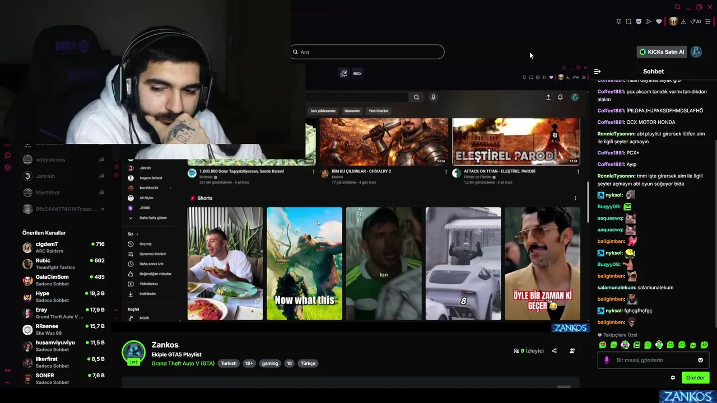Open the browser profile avatar
The height and width of the screenshot is (403, 717).
point(673,21)
